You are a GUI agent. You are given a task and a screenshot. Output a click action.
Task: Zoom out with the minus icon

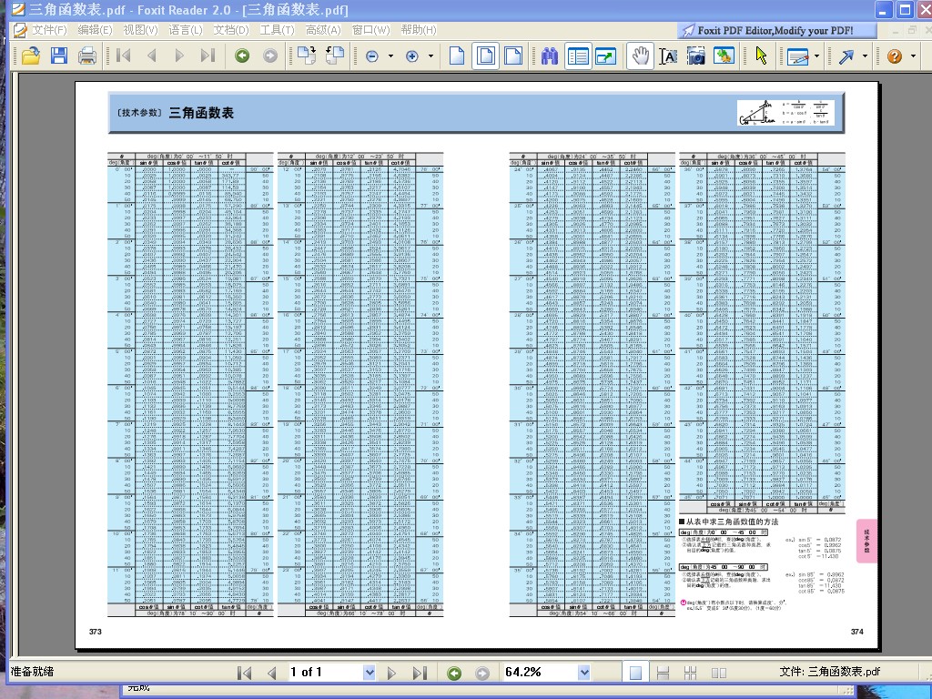pos(372,56)
